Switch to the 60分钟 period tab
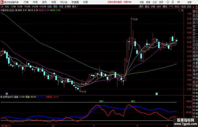 pos(43,7)
